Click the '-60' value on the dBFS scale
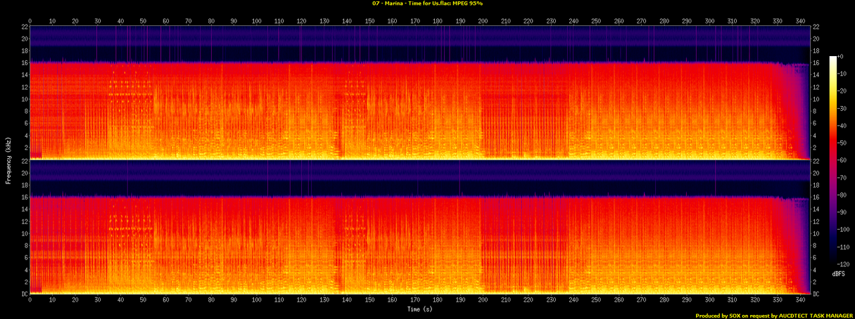This screenshot has height=319, width=855. (842, 161)
